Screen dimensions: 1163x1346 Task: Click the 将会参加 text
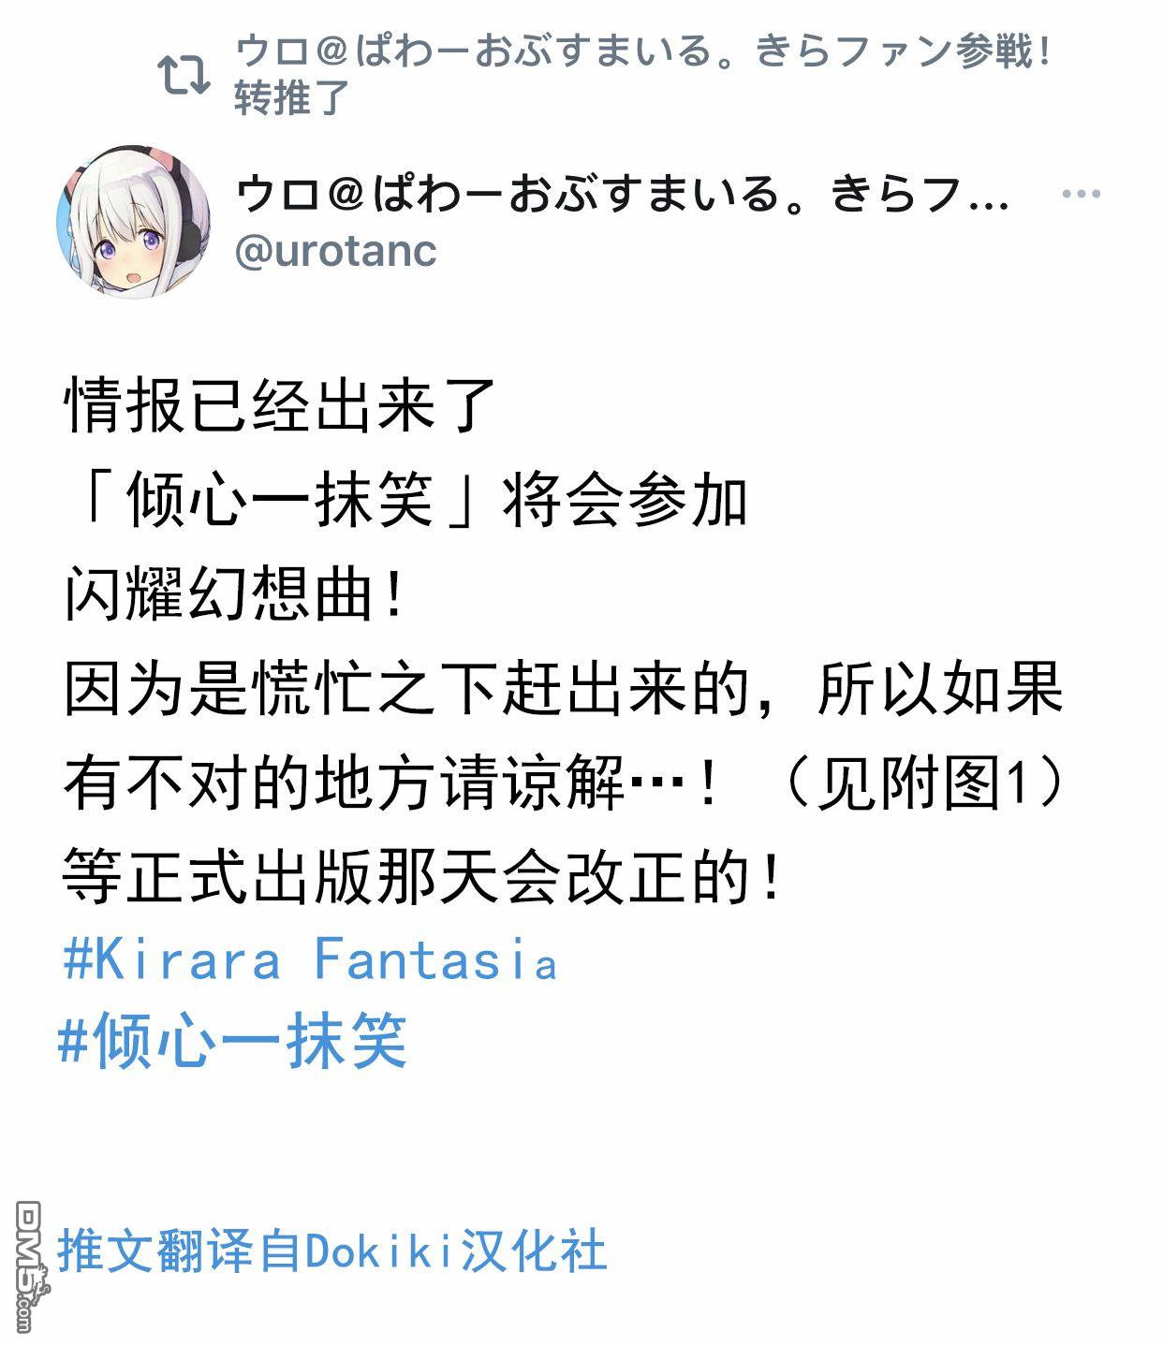click(x=625, y=501)
